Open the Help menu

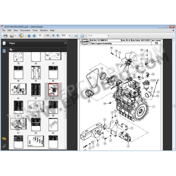click(52, 30)
